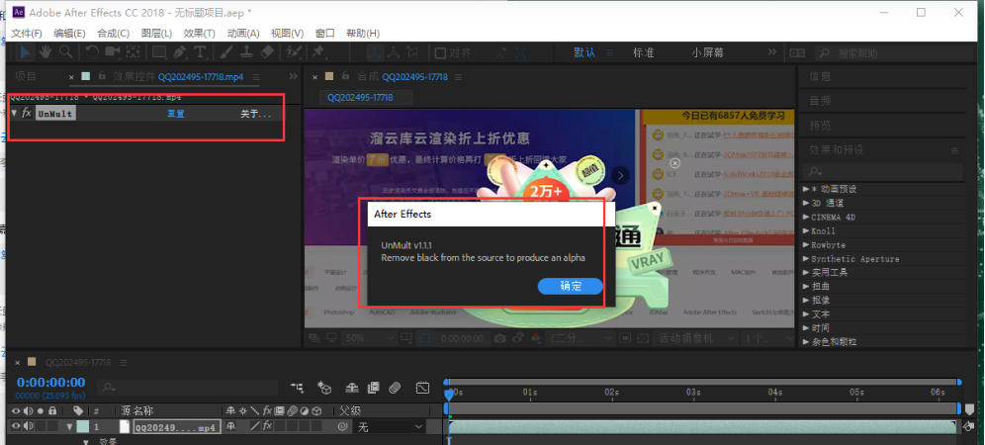Viewport: 985px width, 445px height.
Task: Click the 03s mark on the time ruler
Action: coord(693,393)
